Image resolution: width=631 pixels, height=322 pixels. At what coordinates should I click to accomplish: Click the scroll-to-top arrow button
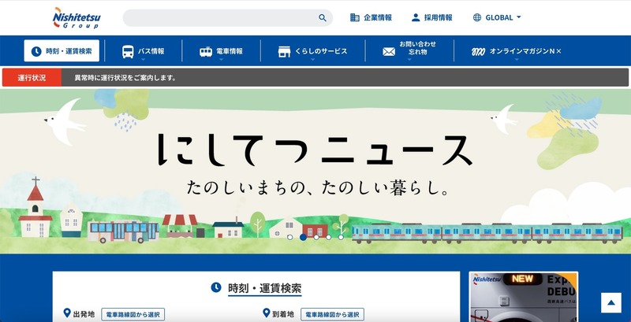pyautogui.click(x=611, y=303)
